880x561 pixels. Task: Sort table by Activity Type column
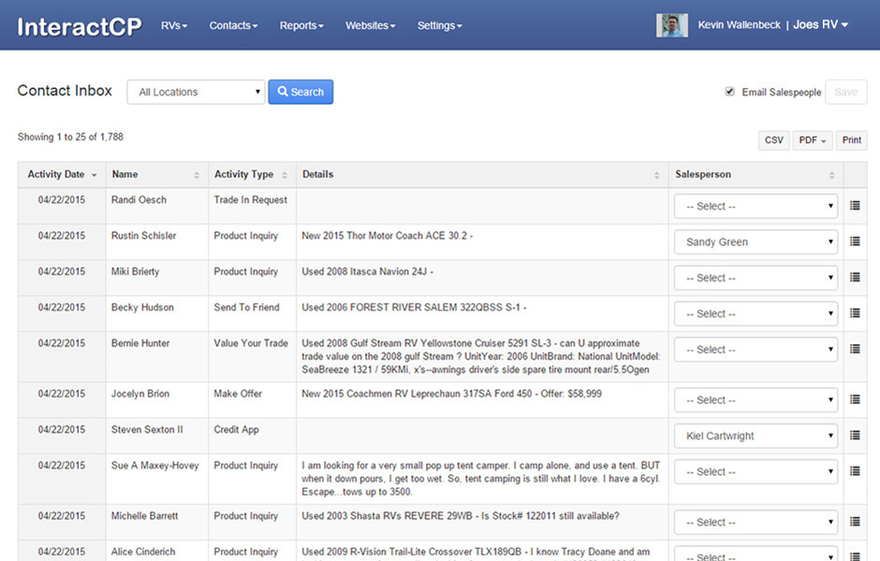pos(285,175)
